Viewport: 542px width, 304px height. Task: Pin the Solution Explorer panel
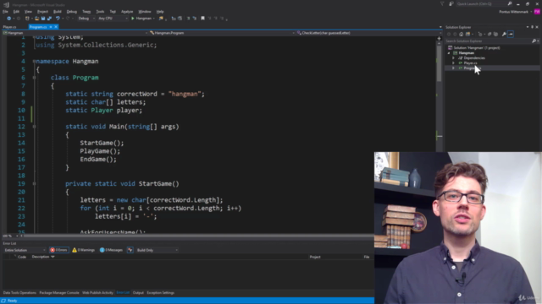(533, 27)
